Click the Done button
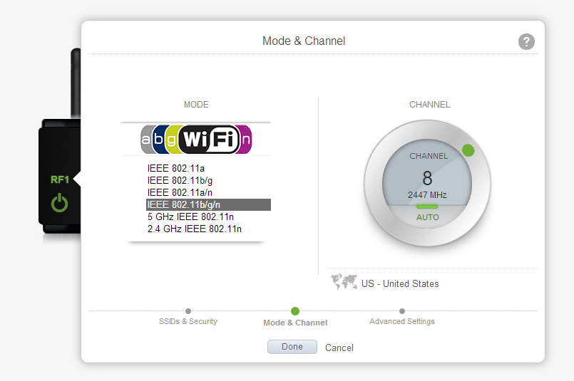574x381 pixels. pos(292,347)
